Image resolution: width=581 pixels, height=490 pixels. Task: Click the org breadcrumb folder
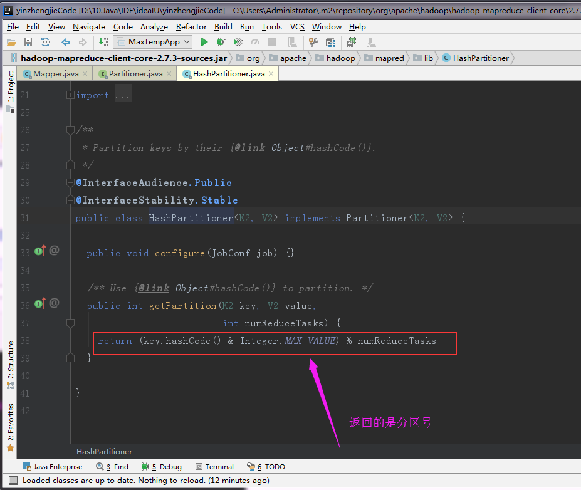(x=248, y=58)
